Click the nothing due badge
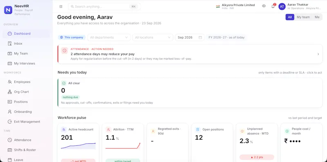The width and height of the screenshot is (327, 162). 70,97
